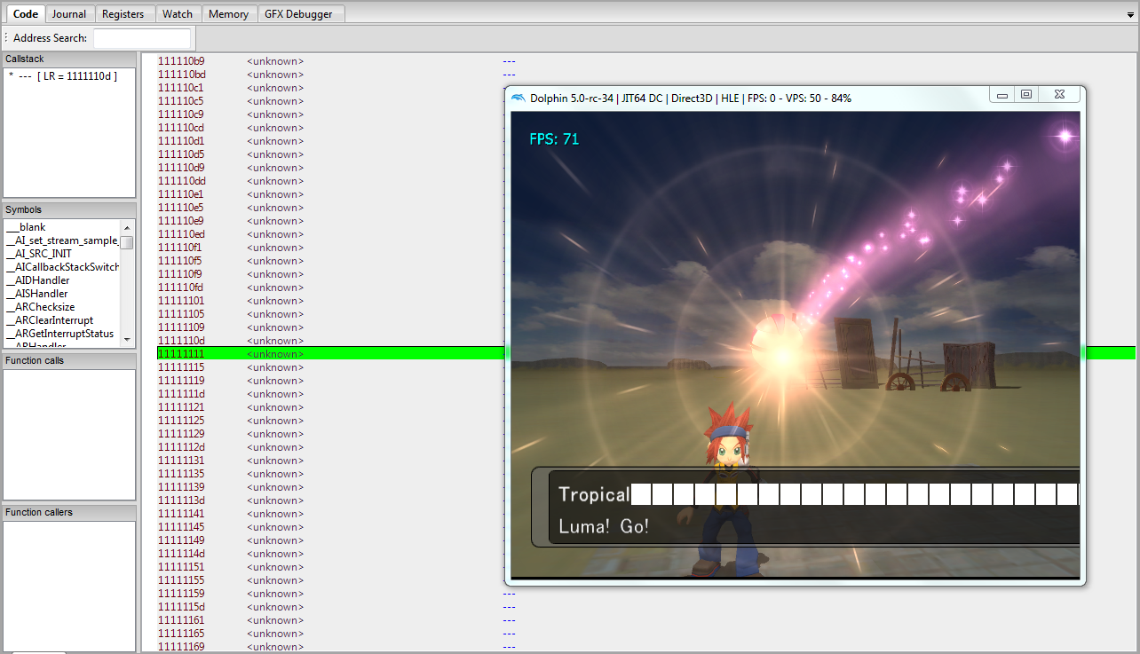Click the in-game FPS: 71 counter

click(x=554, y=139)
